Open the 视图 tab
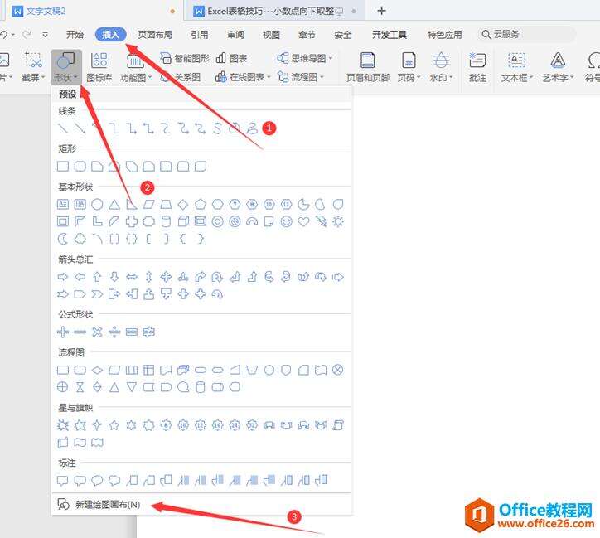Viewport: 600px width, 538px height. point(271,35)
